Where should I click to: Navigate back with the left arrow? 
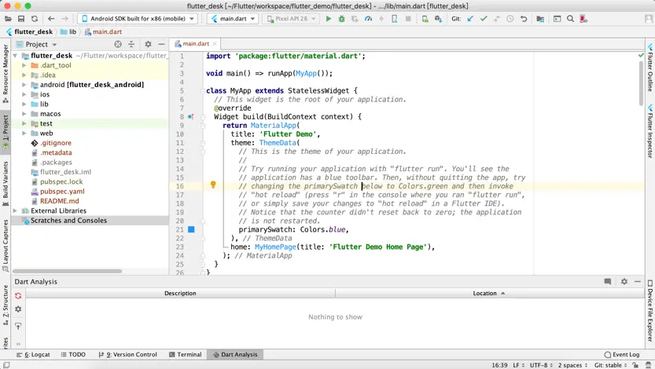click(51, 19)
